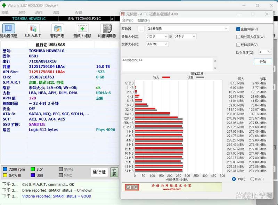
Task: Enable the 校验数据(V) checkbox
Action: coord(238,44)
